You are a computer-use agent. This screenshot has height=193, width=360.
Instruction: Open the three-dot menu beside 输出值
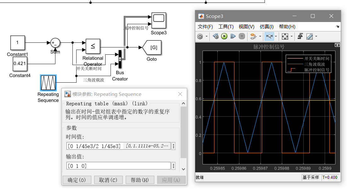coord(174,166)
